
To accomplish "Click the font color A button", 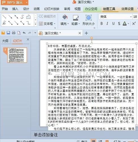I will [125, 23].
